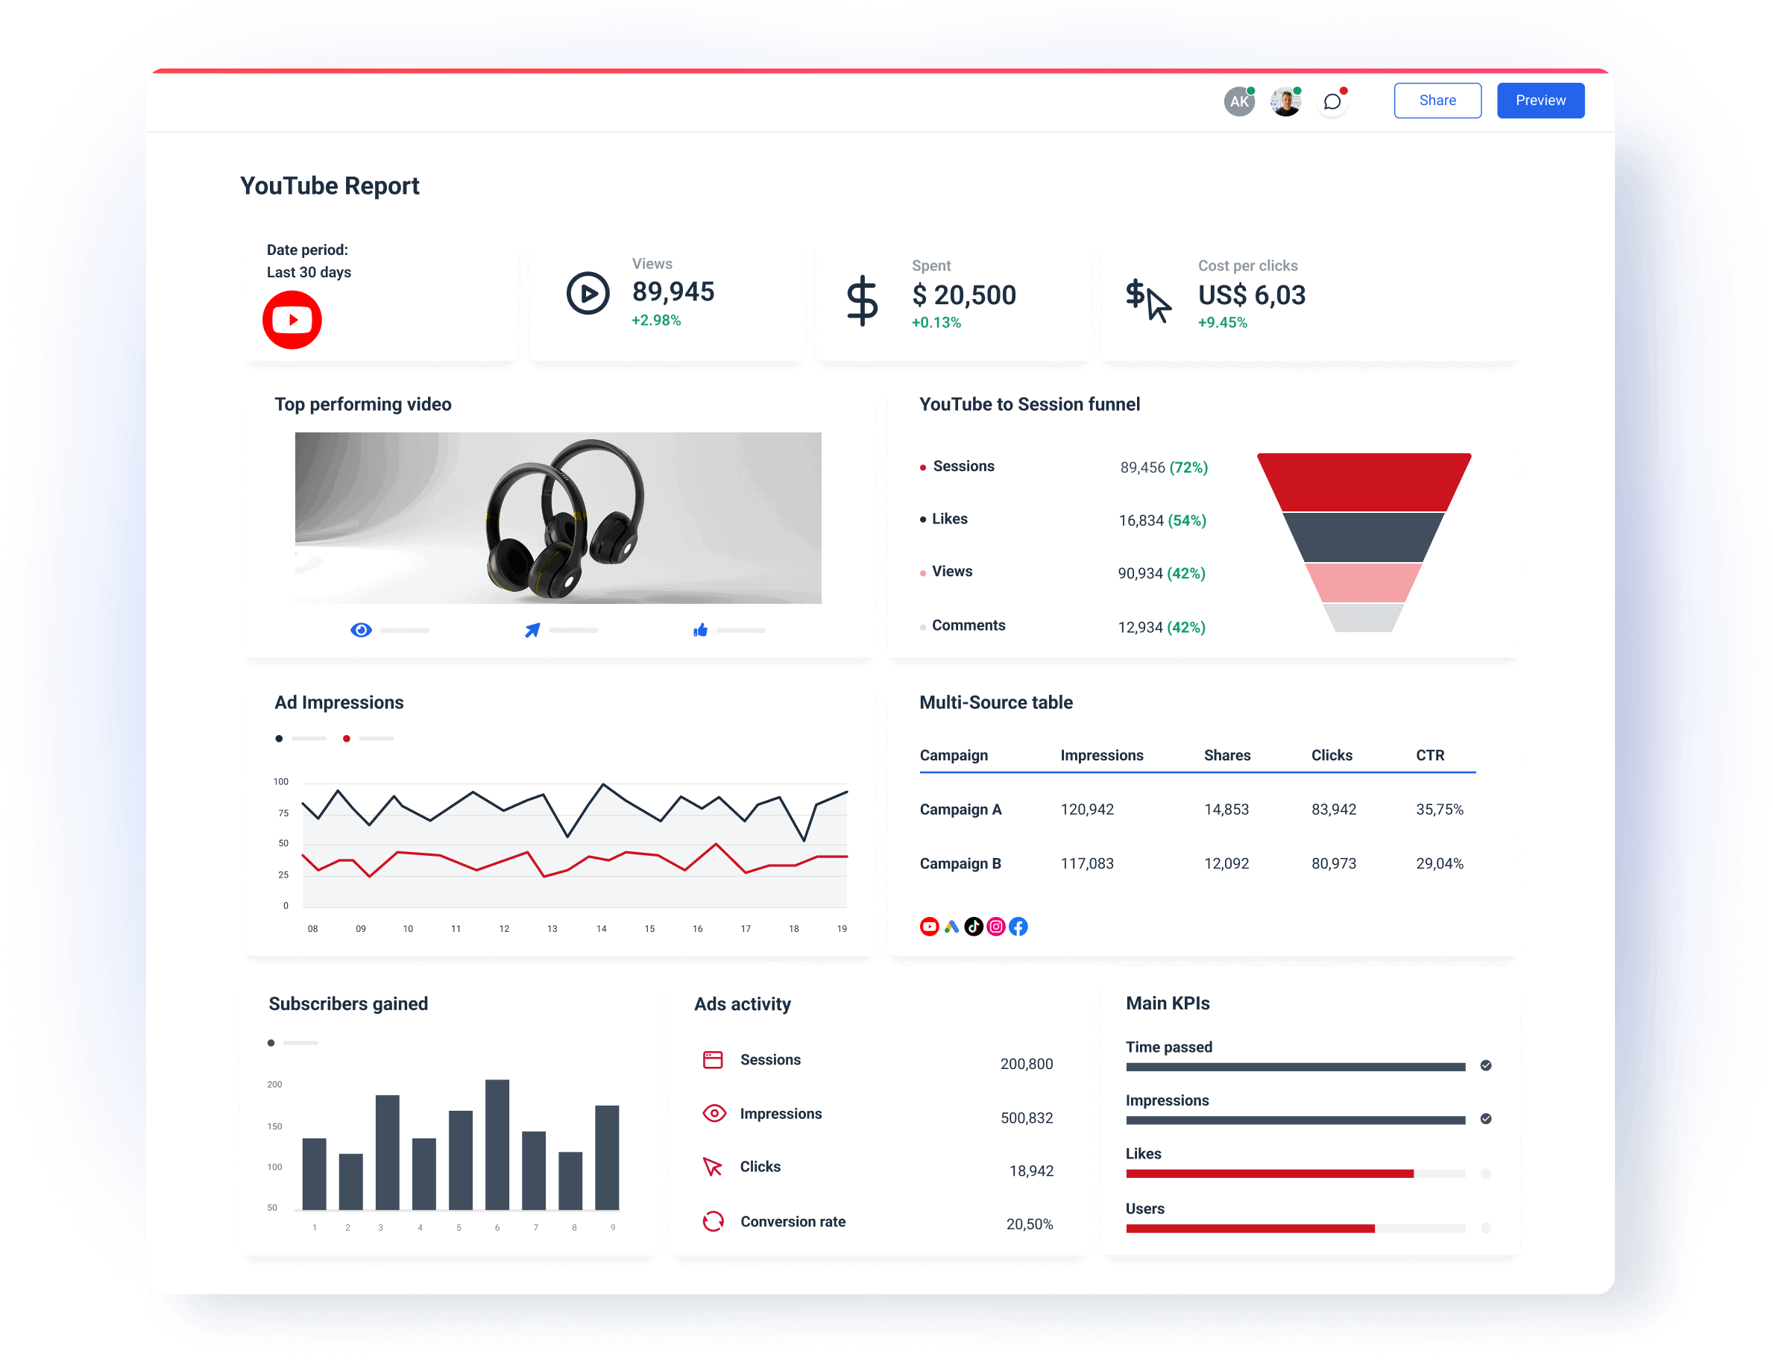Click the Sessions icon in Ads activity

pyautogui.click(x=713, y=1059)
